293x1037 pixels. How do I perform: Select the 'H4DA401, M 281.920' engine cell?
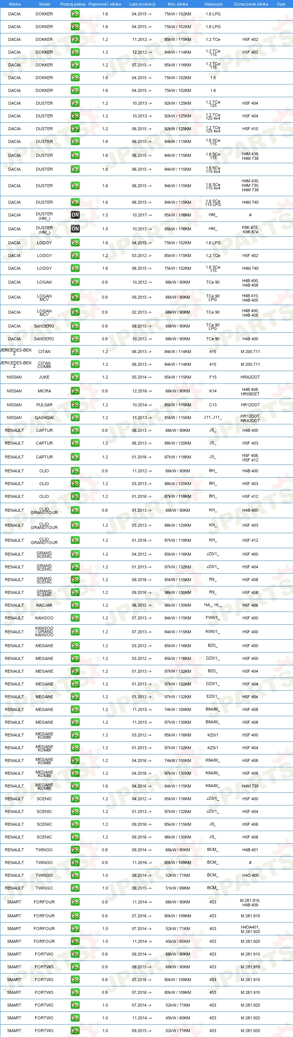[x=250, y=929]
